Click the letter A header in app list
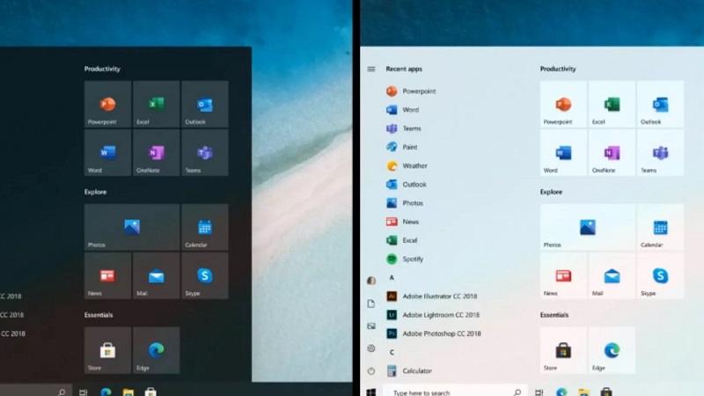The height and width of the screenshot is (396, 704). (x=392, y=277)
